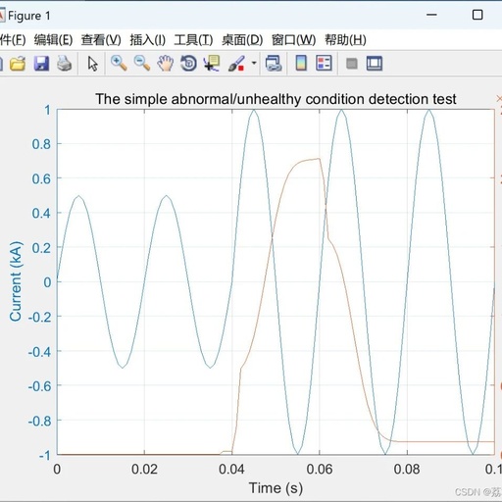Open a file with the folder icon
Viewport: 502px width, 502px height.
[18, 63]
